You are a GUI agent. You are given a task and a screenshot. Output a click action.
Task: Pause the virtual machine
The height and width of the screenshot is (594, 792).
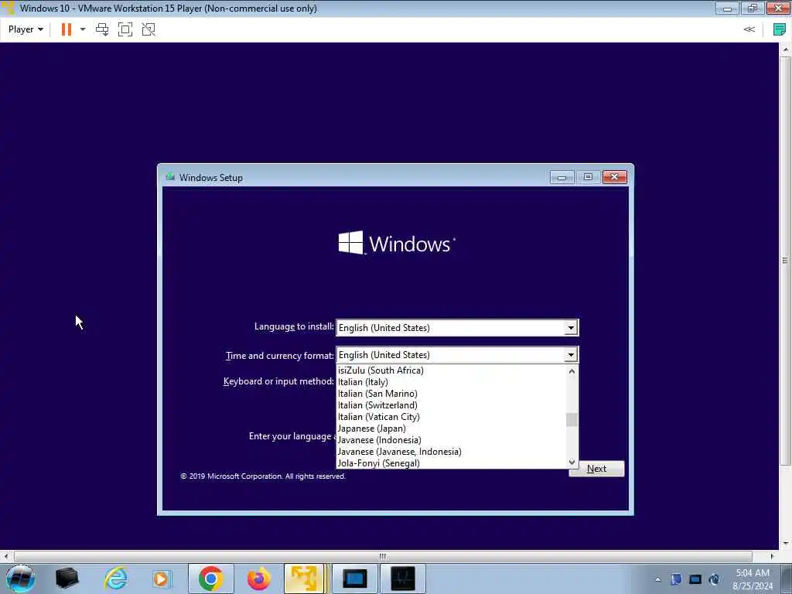[67, 29]
